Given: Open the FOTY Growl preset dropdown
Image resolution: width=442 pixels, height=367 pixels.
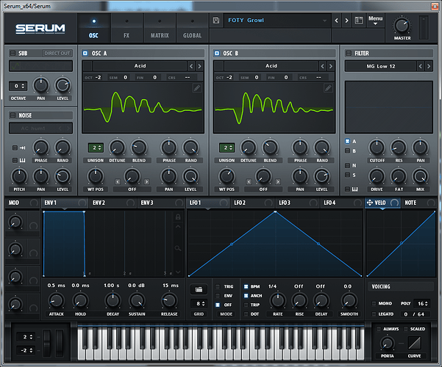Looking at the screenshot, I should point(277,21).
